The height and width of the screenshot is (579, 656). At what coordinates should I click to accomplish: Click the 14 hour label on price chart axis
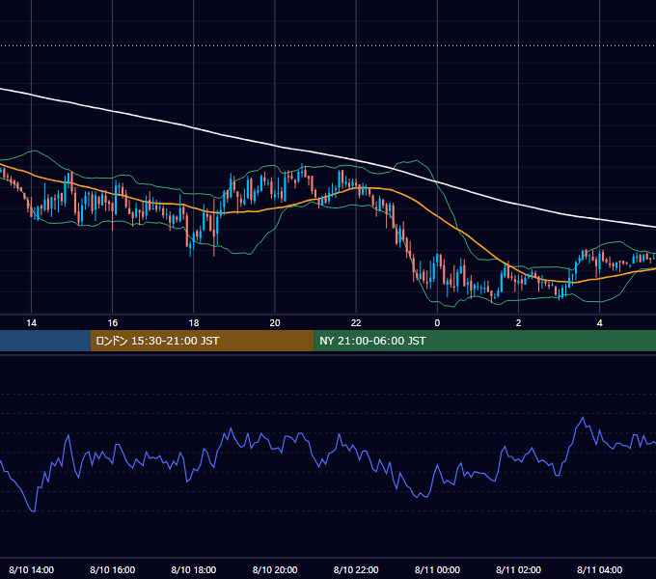coord(32,323)
